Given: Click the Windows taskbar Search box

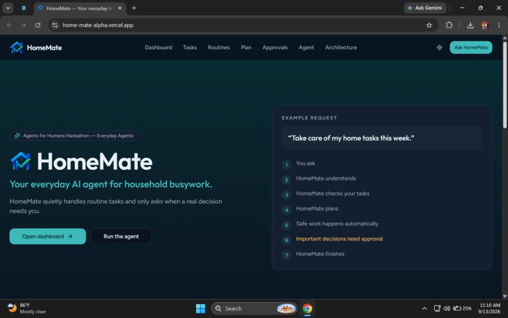Looking at the screenshot, I should [x=254, y=309].
